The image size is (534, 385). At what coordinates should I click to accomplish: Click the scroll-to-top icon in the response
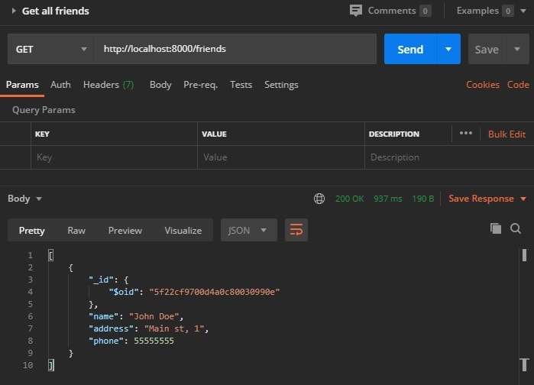click(x=525, y=364)
